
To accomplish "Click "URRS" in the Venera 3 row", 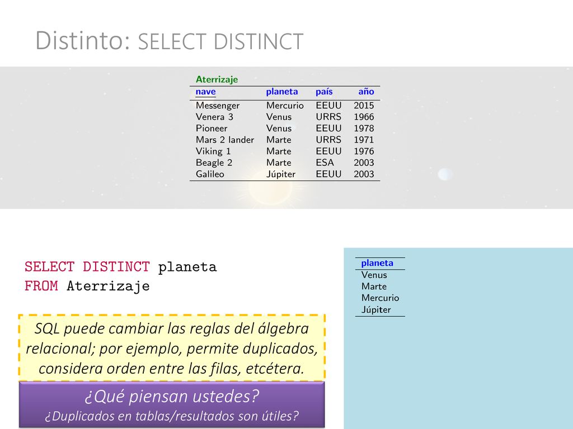I will (x=328, y=117).
